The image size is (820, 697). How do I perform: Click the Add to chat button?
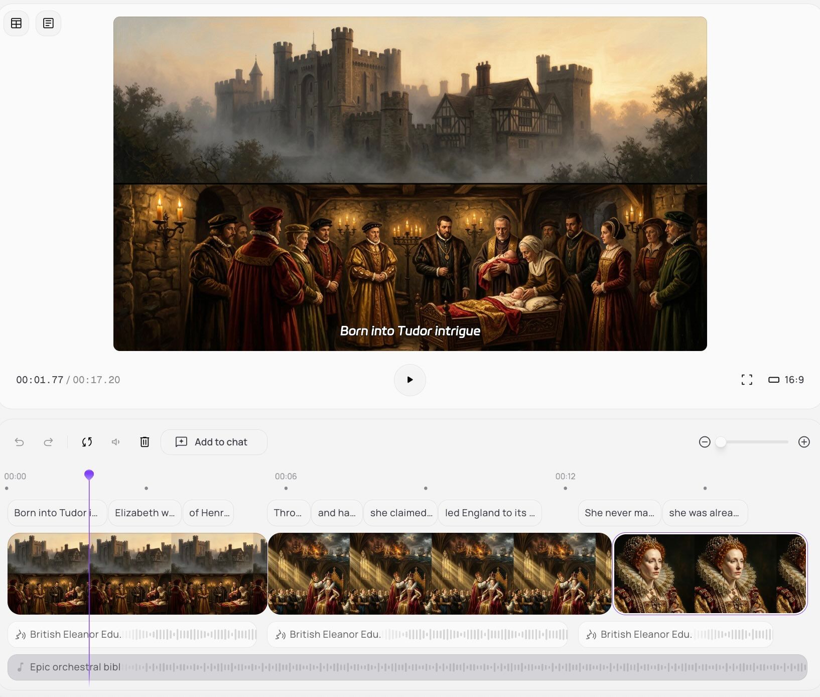(x=214, y=442)
